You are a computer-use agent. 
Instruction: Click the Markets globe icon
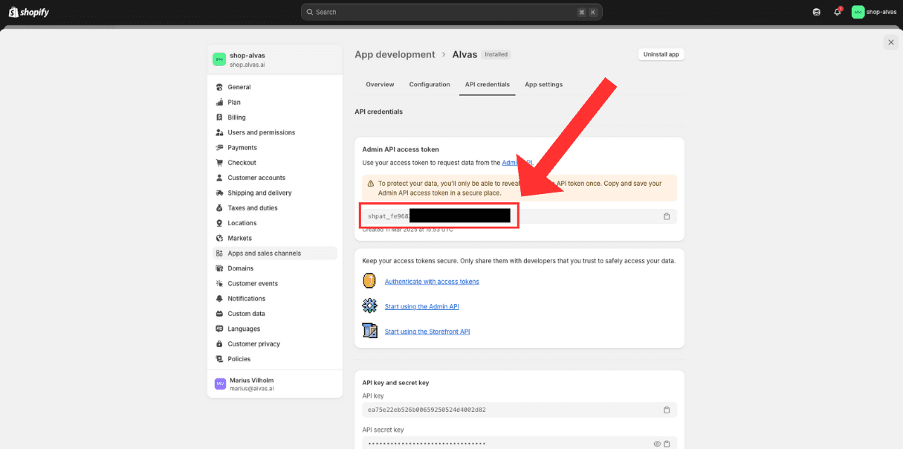219,238
